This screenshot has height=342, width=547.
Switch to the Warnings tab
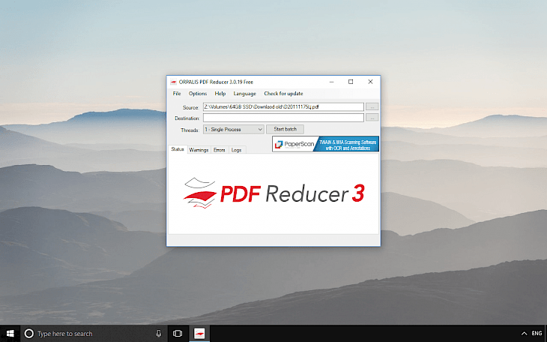(199, 150)
